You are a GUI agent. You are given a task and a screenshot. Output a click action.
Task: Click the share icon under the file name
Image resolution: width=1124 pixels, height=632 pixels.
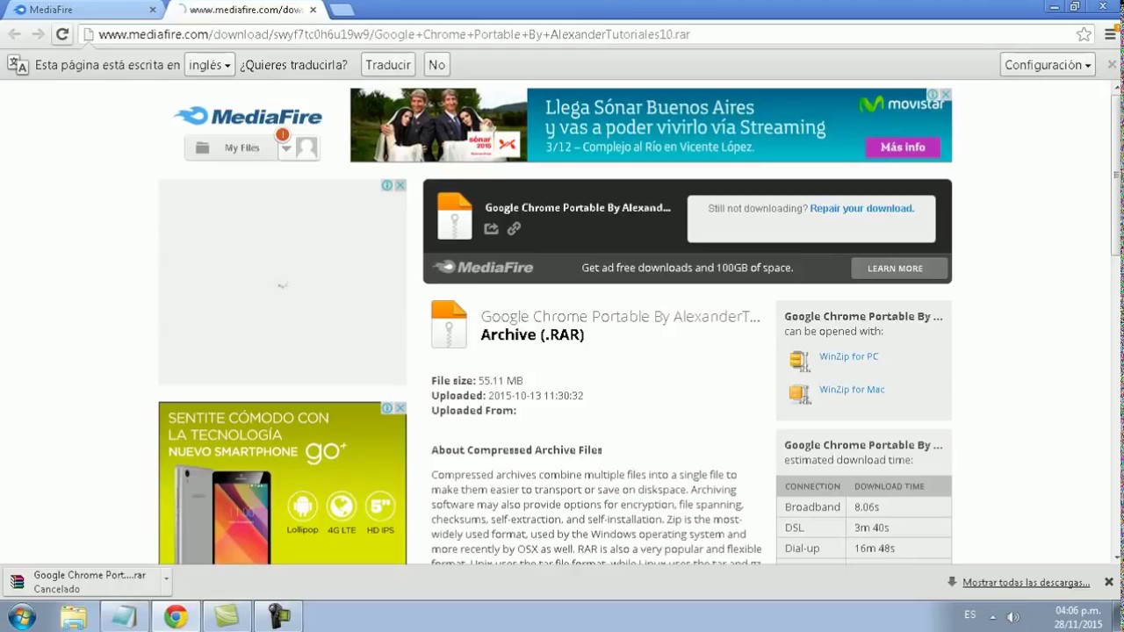(491, 228)
